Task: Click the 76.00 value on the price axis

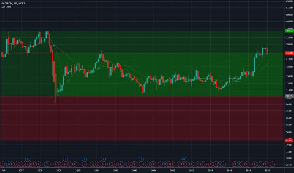Action: click(x=289, y=111)
